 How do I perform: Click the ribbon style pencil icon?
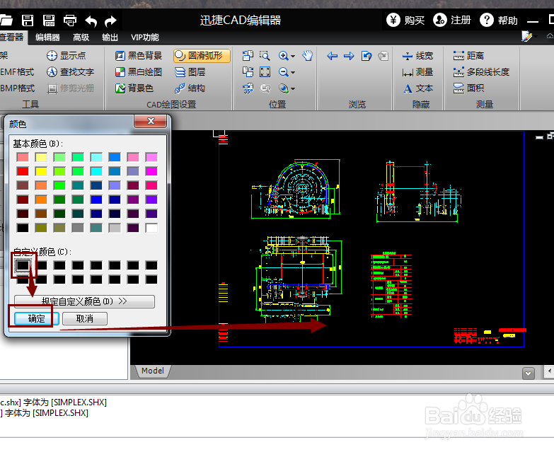pyautogui.click(x=526, y=36)
